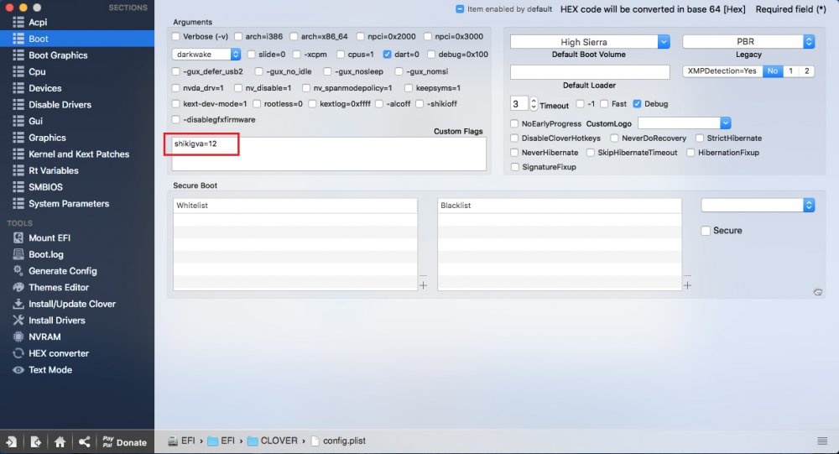Viewport: 839px width, 454px height.
Task: Select XMPDetection option 1
Action: coord(791,71)
